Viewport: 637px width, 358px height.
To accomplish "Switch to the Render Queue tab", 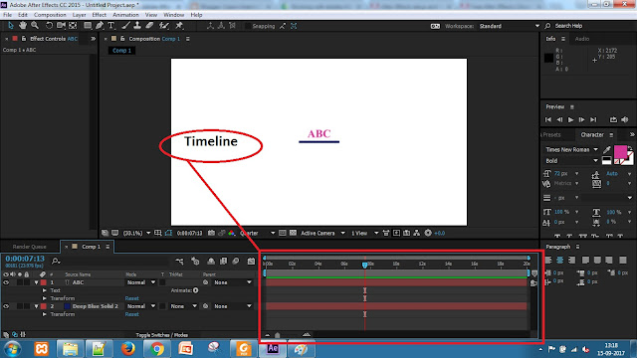I will tap(29, 247).
